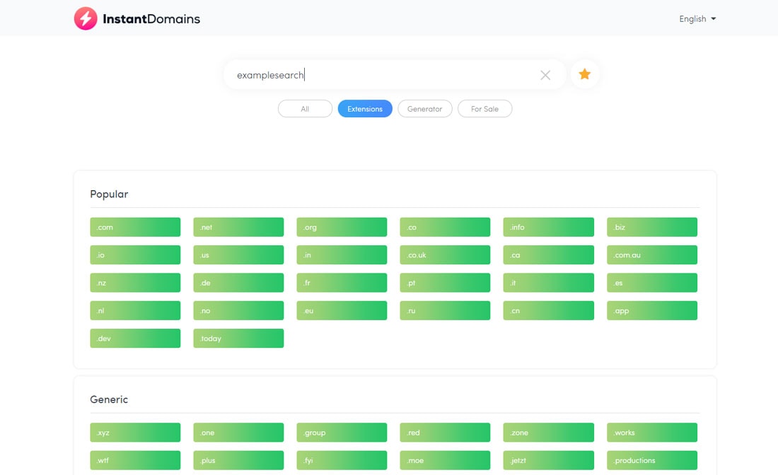Pick the .us extension
This screenshot has height=475, width=778.
click(x=238, y=255)
